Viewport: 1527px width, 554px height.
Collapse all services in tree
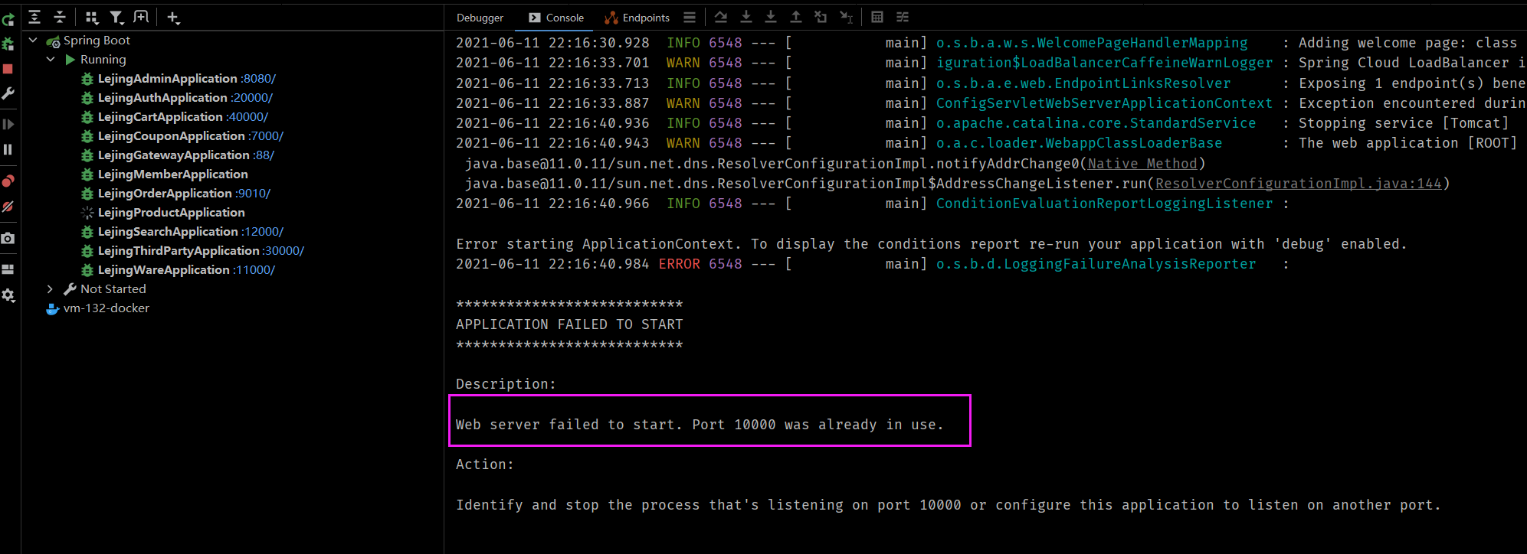[x=60, y=17]
